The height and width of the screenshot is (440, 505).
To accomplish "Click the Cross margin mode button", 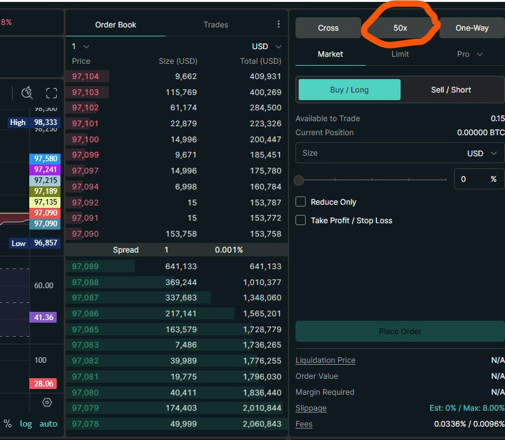I will click(329, 28).
